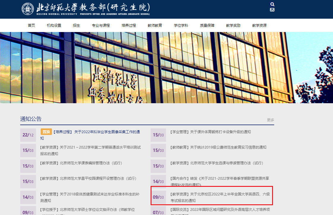Go to the 教学奖励 menu
Image resolution: width=333 pixels, height=215 pixels.
tap(233, 26)
